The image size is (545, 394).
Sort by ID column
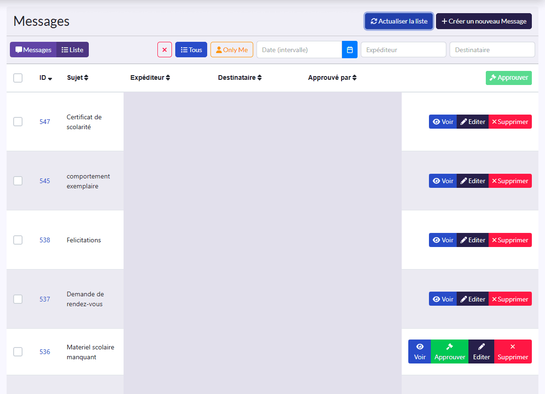coord(46,78)
